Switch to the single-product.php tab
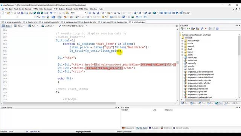This screenshot has height=136, width=241. click(14, 22)
